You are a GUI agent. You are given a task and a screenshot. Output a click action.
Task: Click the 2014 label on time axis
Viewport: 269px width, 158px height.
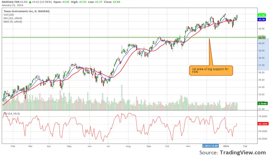[x=226, y=146]
